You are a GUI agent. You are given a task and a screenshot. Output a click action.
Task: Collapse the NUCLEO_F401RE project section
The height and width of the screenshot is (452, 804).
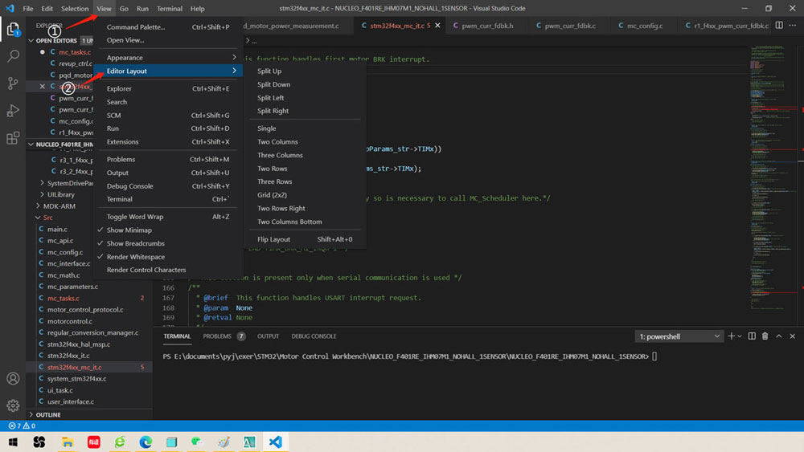[x=60, y=145]
